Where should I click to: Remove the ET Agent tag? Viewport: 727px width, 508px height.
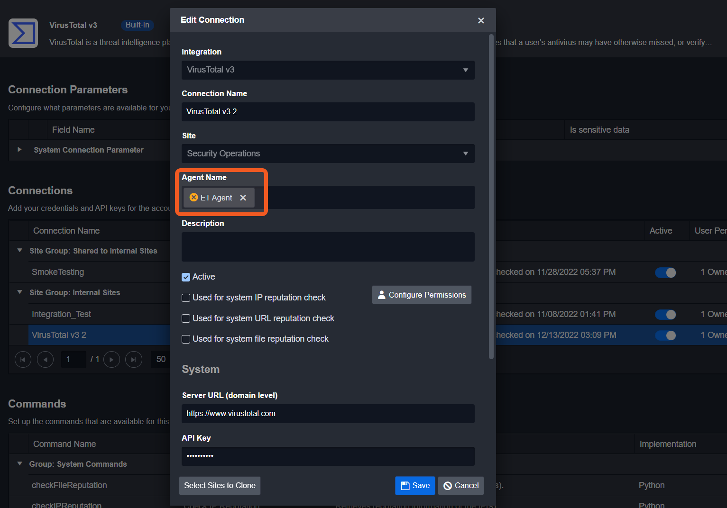[x=243, y=198]
